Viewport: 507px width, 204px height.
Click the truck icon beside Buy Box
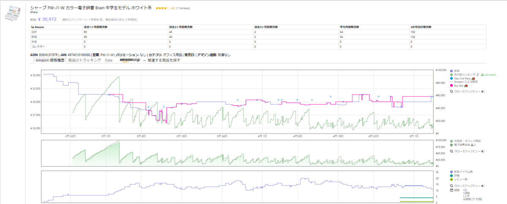pos(466,86)
